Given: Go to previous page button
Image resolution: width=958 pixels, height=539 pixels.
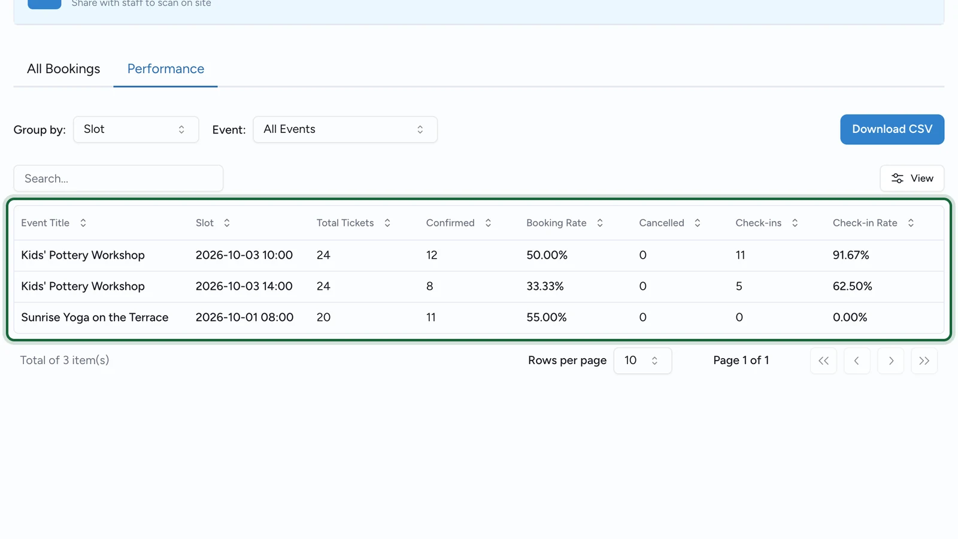Looking at the screenshot, I should coord(857,361).
